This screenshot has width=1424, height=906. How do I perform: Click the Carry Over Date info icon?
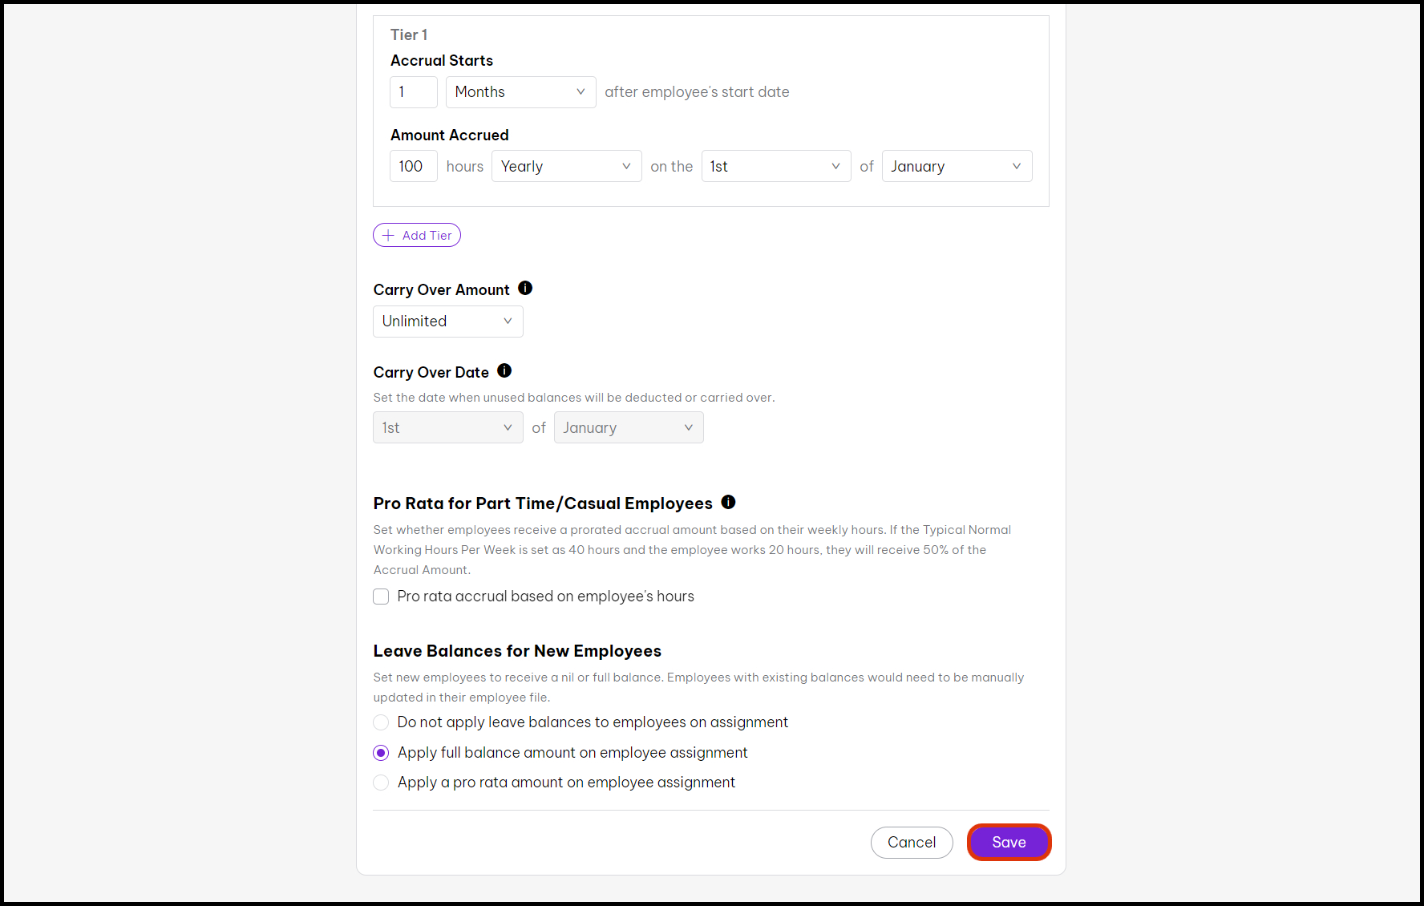click(x=504, y=371)
